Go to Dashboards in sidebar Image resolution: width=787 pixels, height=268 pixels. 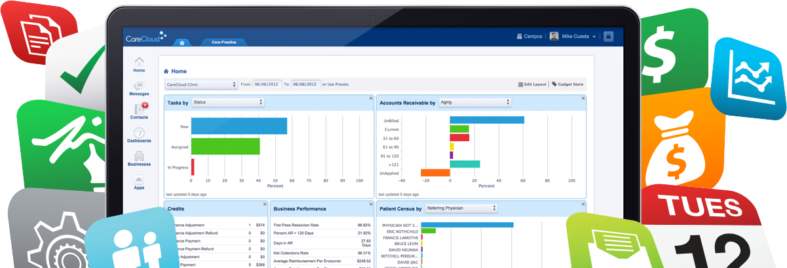pos(139,134)
